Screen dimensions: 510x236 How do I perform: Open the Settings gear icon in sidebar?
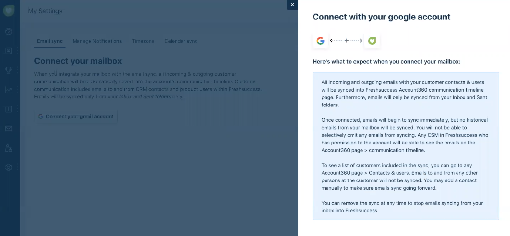8,168
